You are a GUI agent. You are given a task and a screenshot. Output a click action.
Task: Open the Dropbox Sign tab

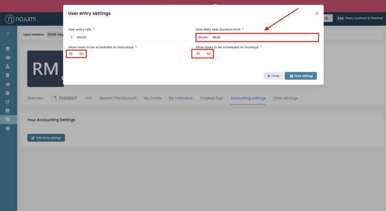(x=211, y=98)
